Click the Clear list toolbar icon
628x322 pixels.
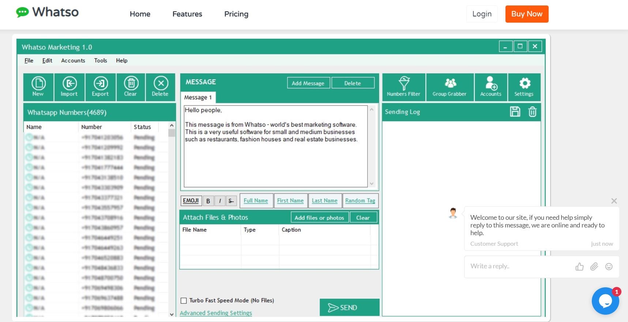(x=131, y=87)
